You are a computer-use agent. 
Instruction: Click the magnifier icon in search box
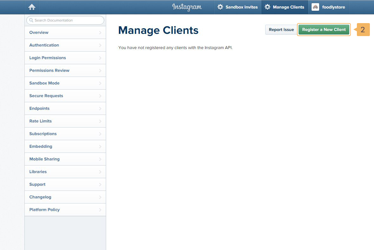[x=31, y=20]
